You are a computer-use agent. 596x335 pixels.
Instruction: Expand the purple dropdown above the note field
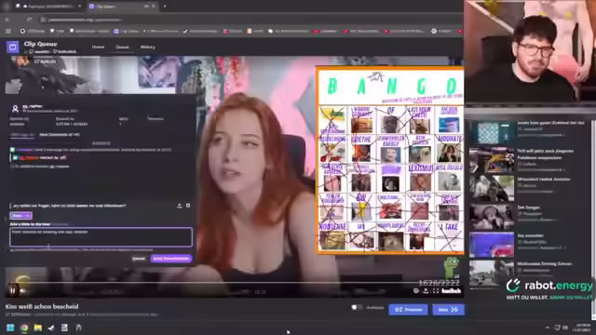click(20, 215)
